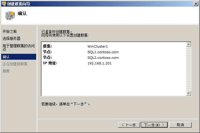Click the greyed-out 正在创建新群集 step
This screenshot has width=200, height=133.
coord(15,64)
